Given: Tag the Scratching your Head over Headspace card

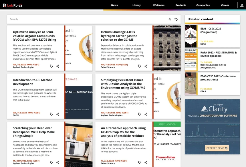Looking at the screenshot, I should [51, 162].
